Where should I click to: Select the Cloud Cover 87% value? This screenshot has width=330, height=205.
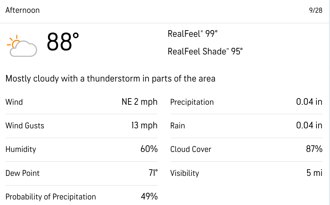point(314,149)
